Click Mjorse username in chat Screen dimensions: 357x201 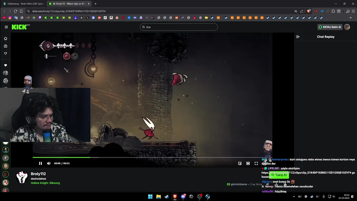click(266, 182)
